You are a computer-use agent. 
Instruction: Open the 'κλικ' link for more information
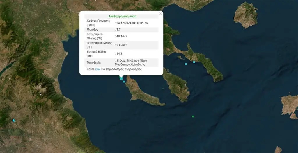98,70
